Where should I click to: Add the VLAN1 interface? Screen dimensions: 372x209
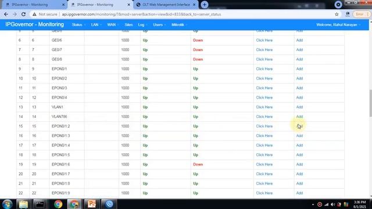tap(299, 107)
